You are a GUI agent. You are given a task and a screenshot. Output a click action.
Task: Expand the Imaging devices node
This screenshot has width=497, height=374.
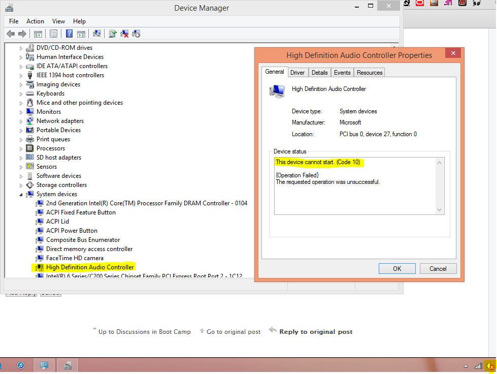pos(21,85)
